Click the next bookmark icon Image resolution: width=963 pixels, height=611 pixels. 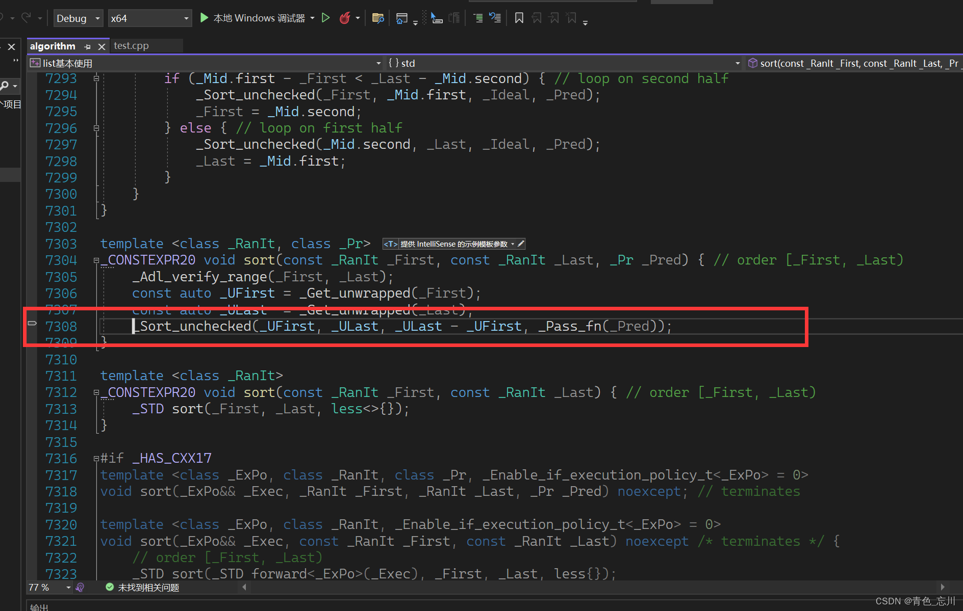coord(554,18)
